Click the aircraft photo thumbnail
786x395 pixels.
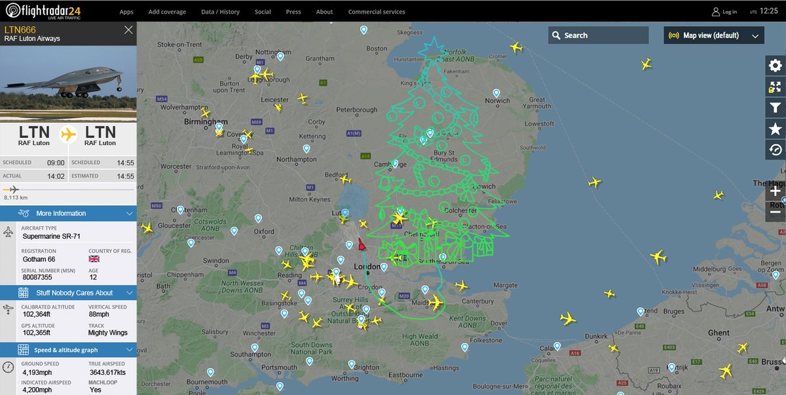point(68,82)
